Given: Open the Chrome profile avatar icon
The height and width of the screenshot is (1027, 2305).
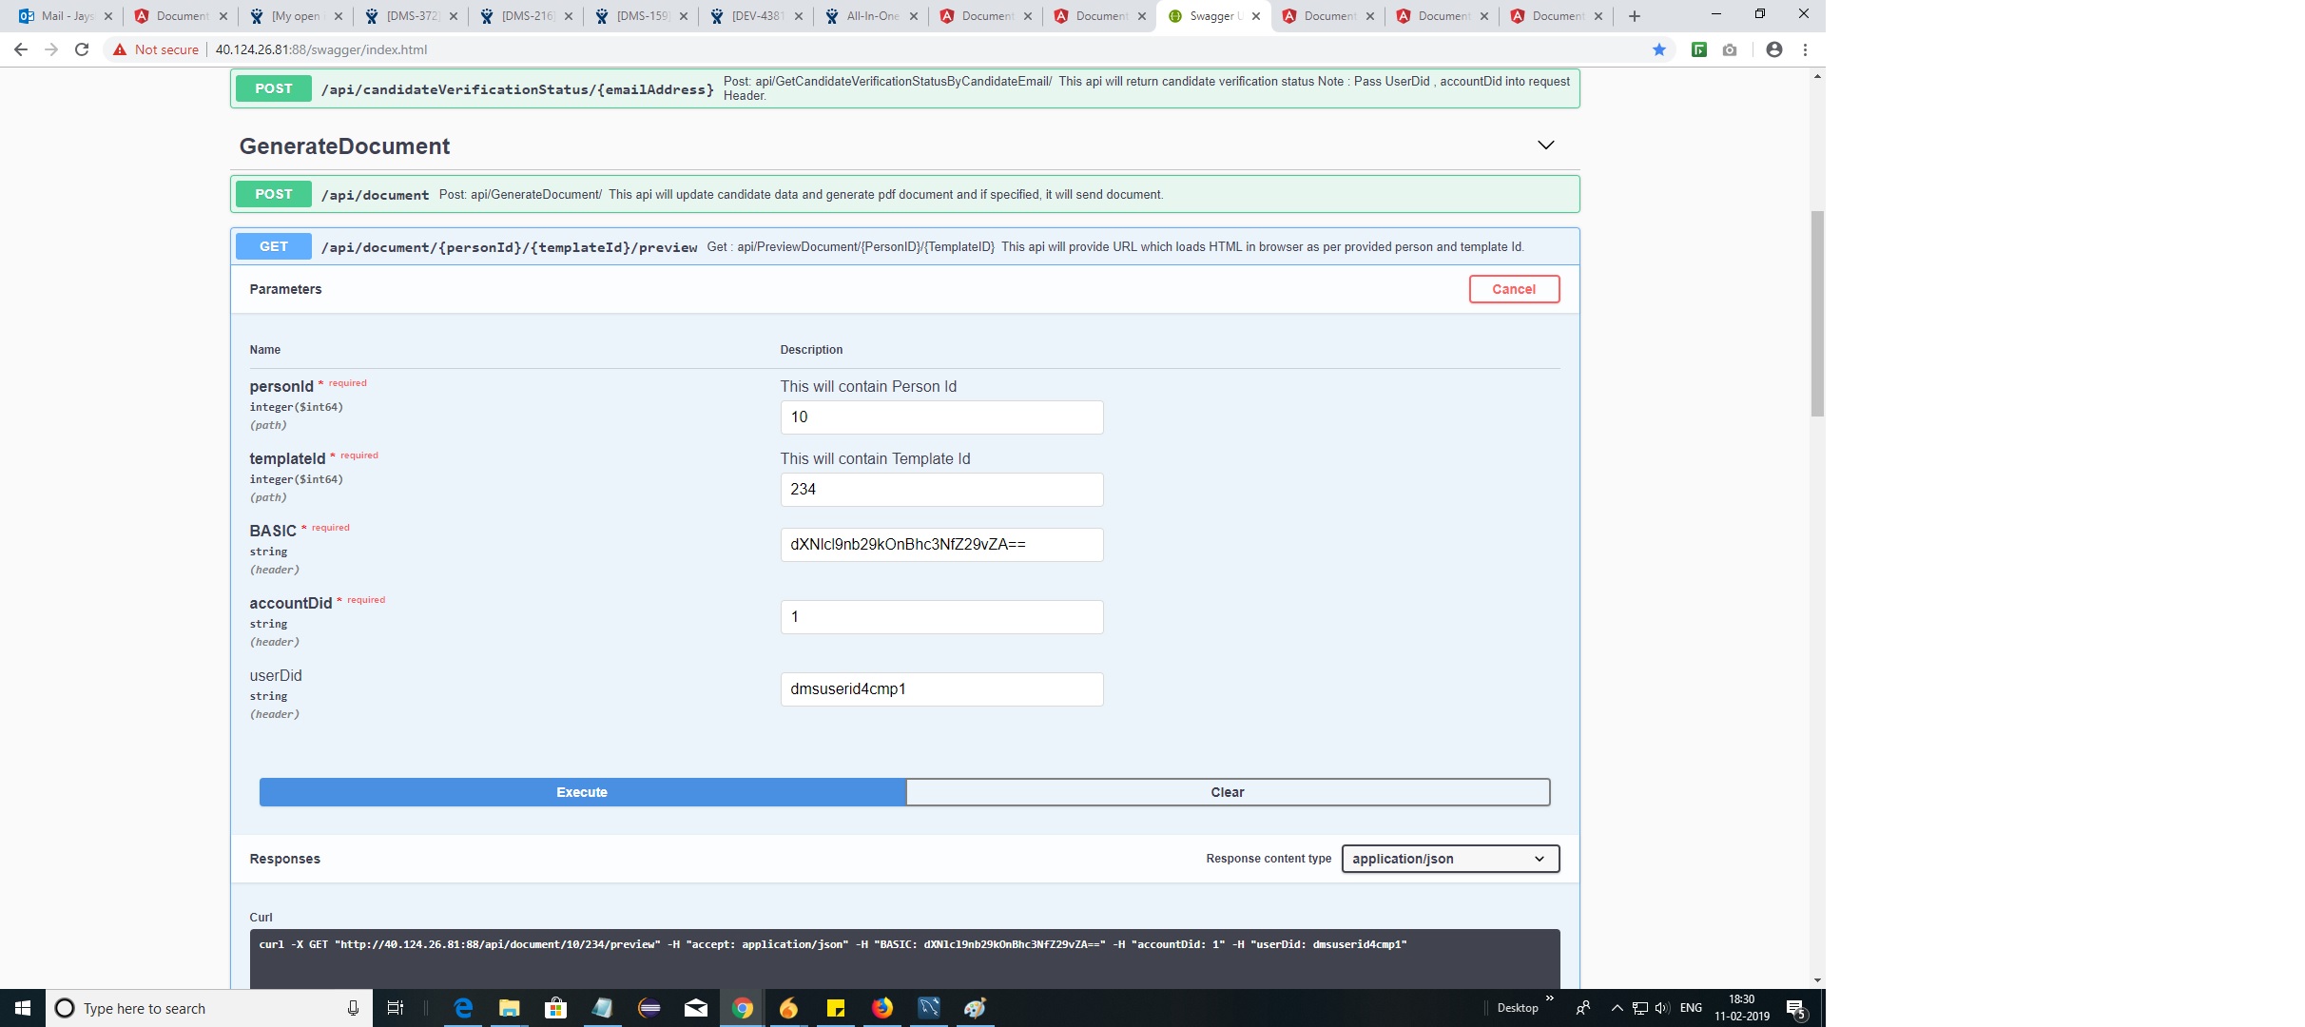Looking at the screenshot, I should [x=1774, y=49].
